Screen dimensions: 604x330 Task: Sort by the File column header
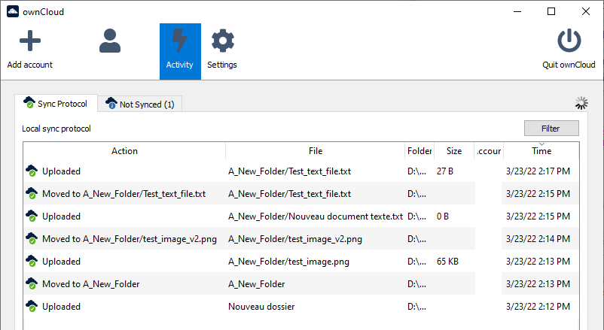click(316, 151)
